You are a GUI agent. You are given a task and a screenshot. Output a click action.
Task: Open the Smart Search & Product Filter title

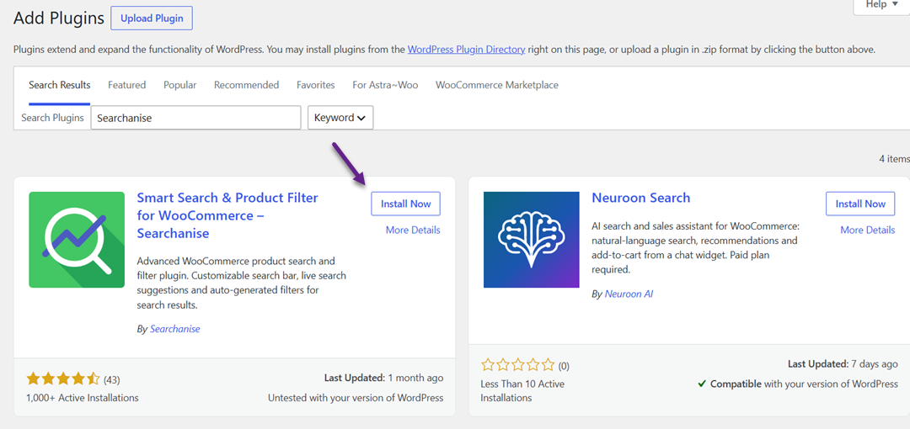[x=227, y=215]
